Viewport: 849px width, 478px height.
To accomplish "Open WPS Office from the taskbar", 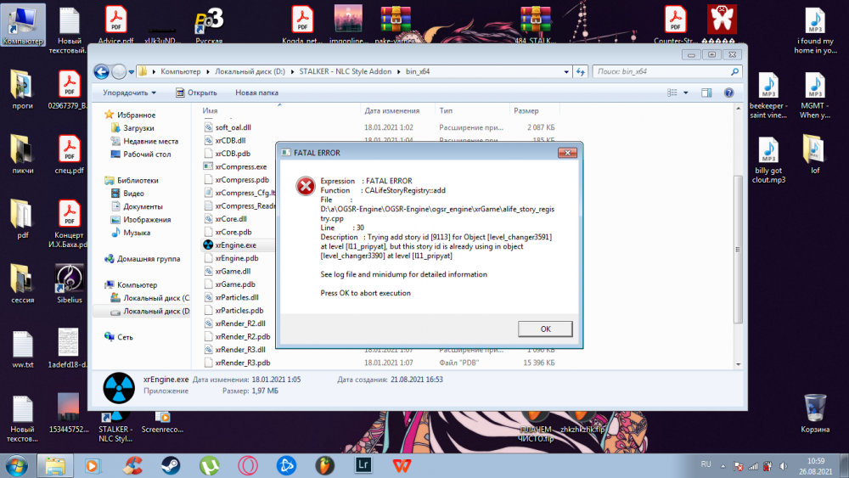I will [x=402, y=465].
